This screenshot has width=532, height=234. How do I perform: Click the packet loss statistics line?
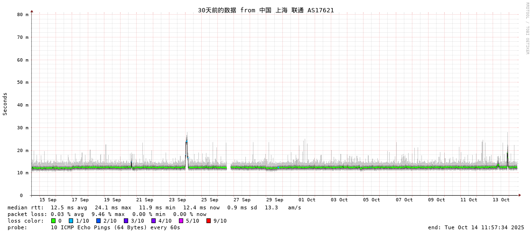coord(107,214)
